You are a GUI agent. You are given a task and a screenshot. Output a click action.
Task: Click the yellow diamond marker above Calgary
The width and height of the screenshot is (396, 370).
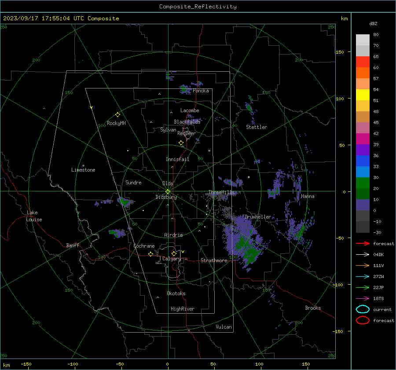(174, 253)
